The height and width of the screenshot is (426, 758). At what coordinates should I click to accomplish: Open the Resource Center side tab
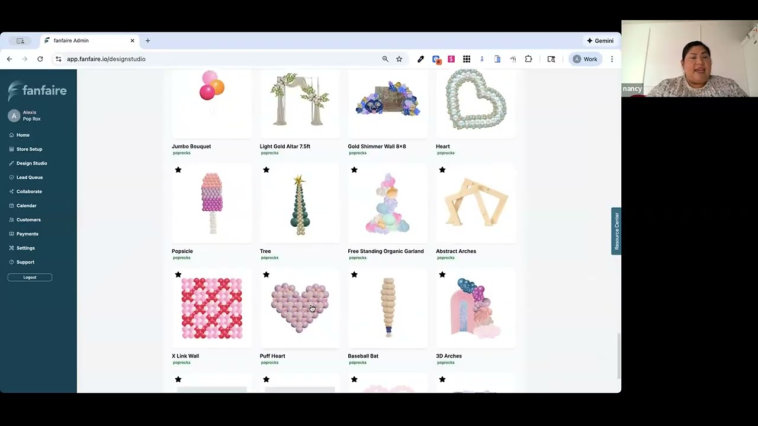point(616,231)
